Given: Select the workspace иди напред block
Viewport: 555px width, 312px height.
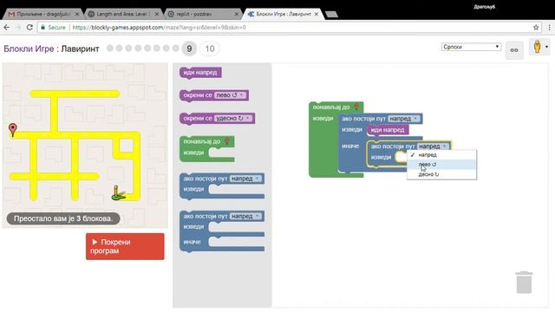Looking at the screenshot, I should point(388,130).
